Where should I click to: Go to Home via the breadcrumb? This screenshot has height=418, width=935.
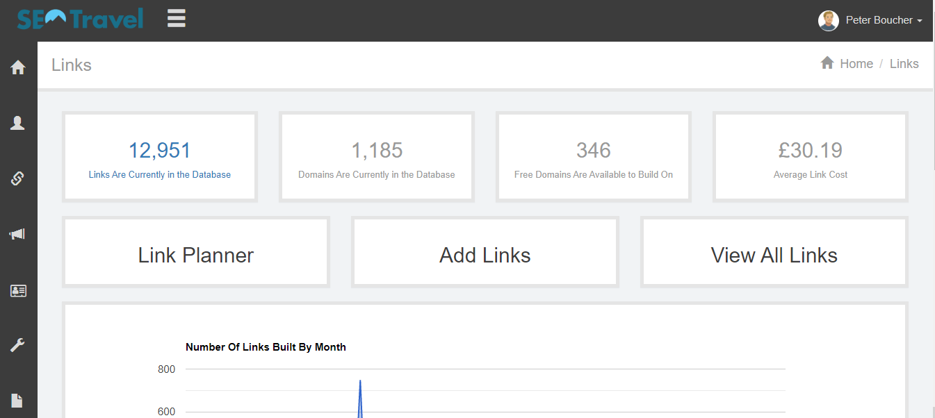[856, 64]
